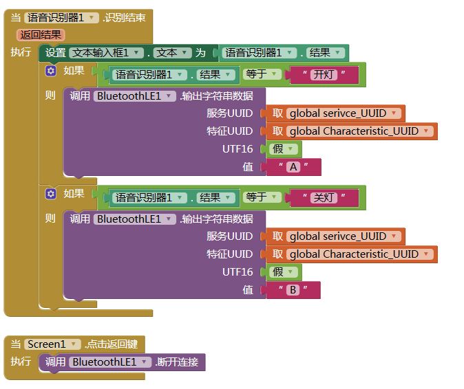Open global Characteristic_UUID dropdown in the second call block
The width and height of the screenshot is (464, 389).
tap(425, 254)
